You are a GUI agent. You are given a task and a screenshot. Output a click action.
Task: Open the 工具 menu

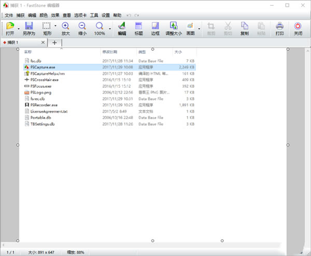pos(94,15)
